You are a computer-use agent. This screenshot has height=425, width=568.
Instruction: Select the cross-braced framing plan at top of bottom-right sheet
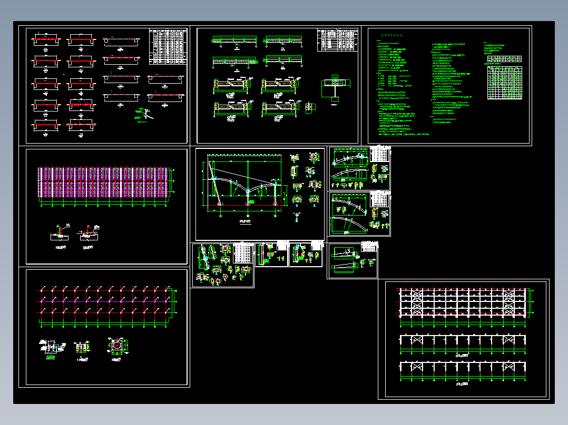[x=465, y=307]
